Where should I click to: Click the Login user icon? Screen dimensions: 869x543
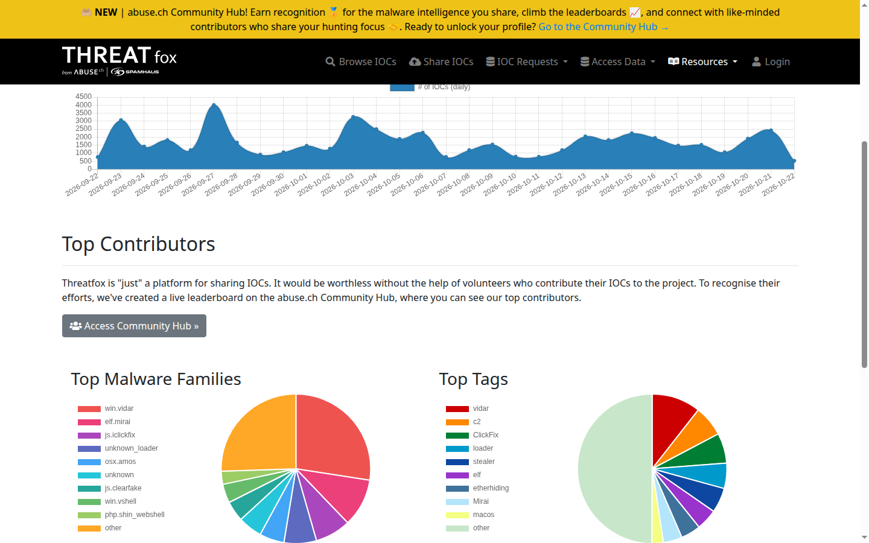pos(756,62)
